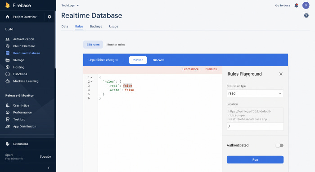The width and height of the screenshot is (315, 172).
Task: Click the "rules" key on line 2
Action: click(x=109, y=81)
